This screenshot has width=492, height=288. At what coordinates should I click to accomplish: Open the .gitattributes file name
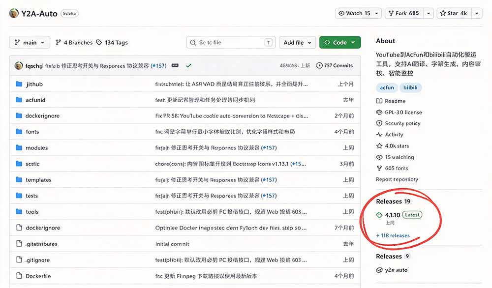click(x=41, y=244)
